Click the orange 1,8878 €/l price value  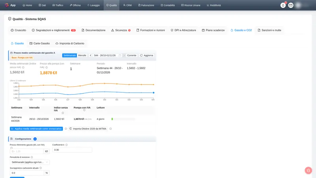(x=48, y=73)
